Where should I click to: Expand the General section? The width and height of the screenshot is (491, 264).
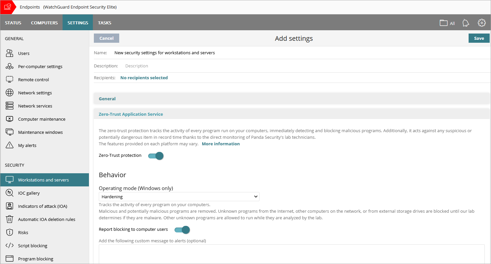tap(107, 99)
